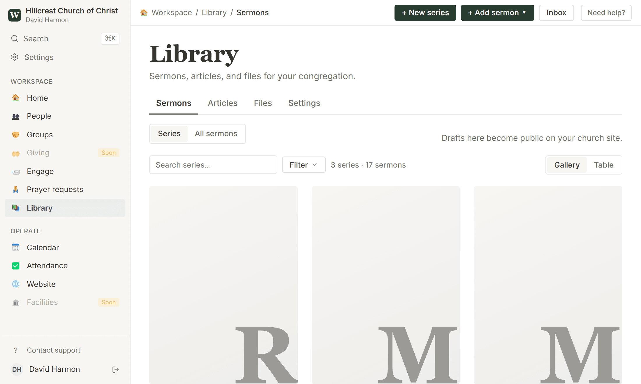This screenshot has height=384, width=641.
Task: Switch to All sermons view
Action: (216, 134)
